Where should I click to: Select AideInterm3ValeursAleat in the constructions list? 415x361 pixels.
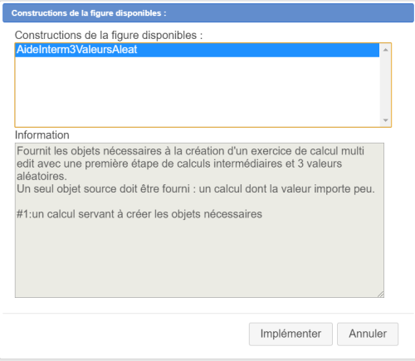[197, 50]
